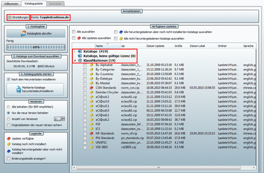Click yellow book icon of eCl@ss6.2 row
The height and width of the screenshot is (173, 264).
[x=92, y=120]
